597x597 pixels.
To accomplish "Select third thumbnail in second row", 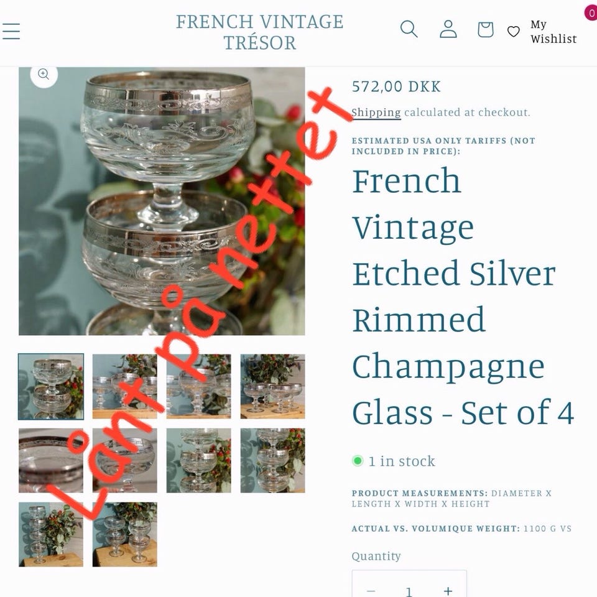I will click(x=199, y=460).
